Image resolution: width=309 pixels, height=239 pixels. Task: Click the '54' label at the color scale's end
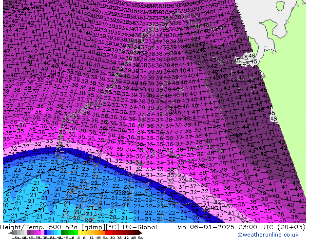140,238
